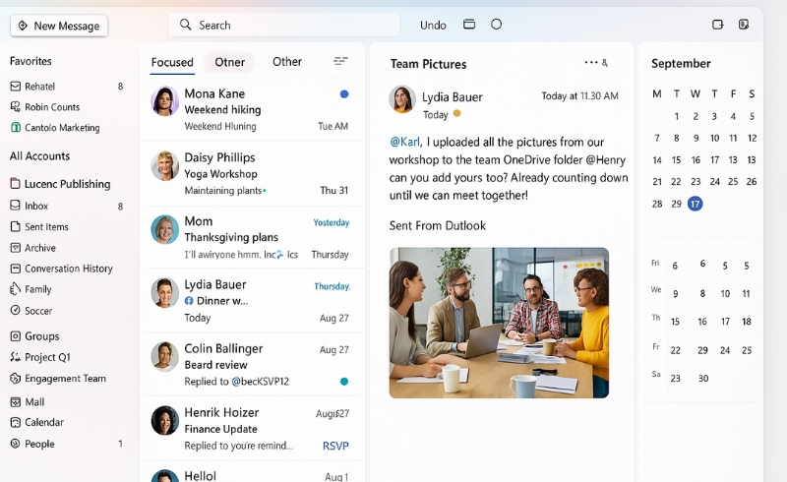
Task: Open the message list filter icon
Action: pos(340,61)
